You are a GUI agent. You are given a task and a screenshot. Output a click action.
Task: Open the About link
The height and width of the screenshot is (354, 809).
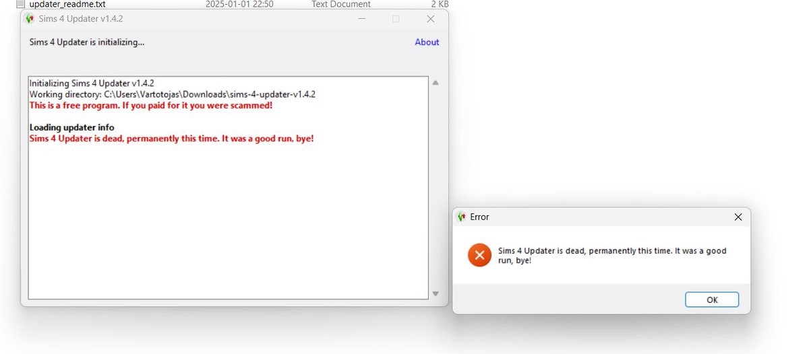427,42
